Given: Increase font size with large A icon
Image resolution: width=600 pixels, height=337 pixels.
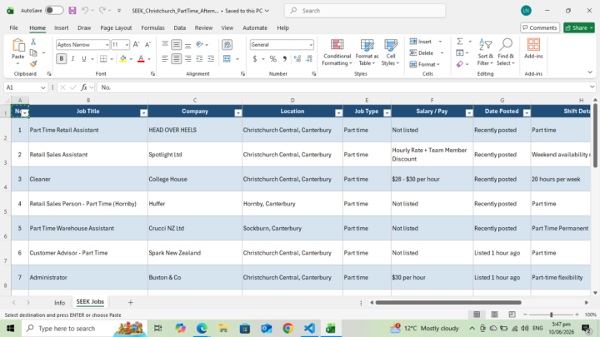Looking at the screenshot, I should [136, 45].
